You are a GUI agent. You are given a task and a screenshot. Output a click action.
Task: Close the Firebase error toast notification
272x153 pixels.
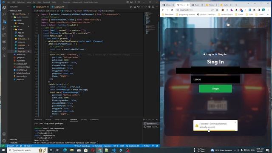235,122
